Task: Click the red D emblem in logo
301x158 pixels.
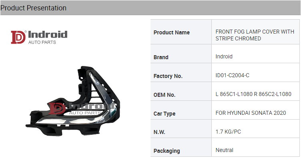Action: 18,37
